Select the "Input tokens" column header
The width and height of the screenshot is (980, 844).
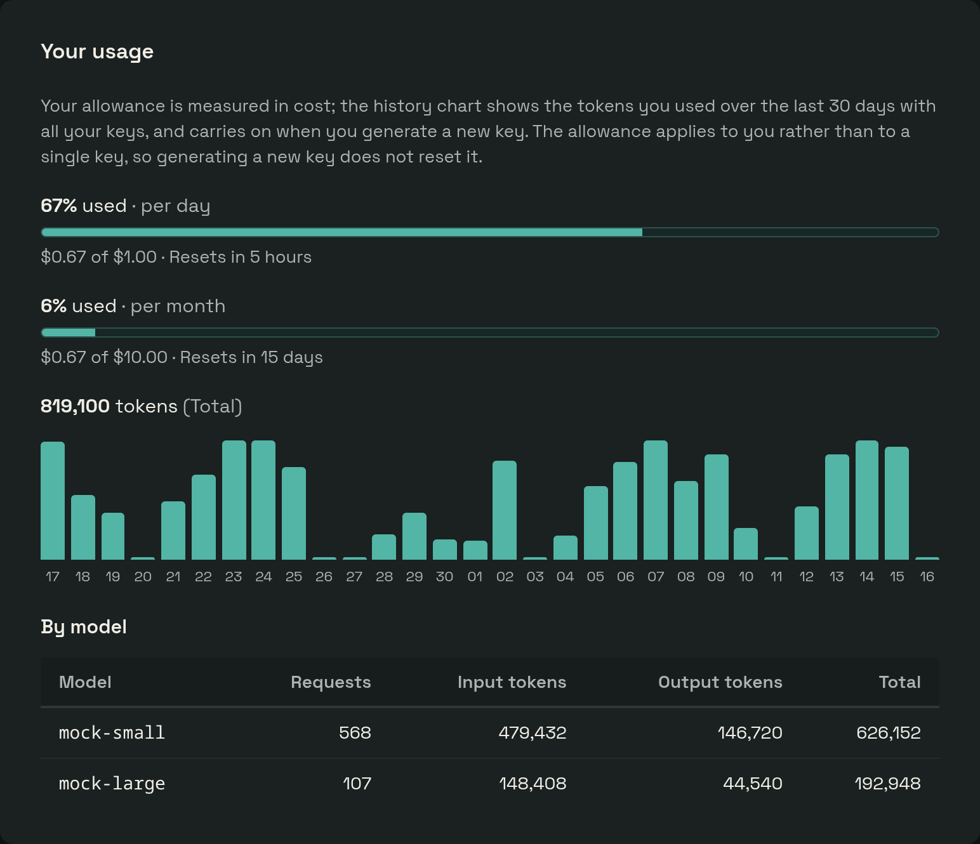coord(512,682)
